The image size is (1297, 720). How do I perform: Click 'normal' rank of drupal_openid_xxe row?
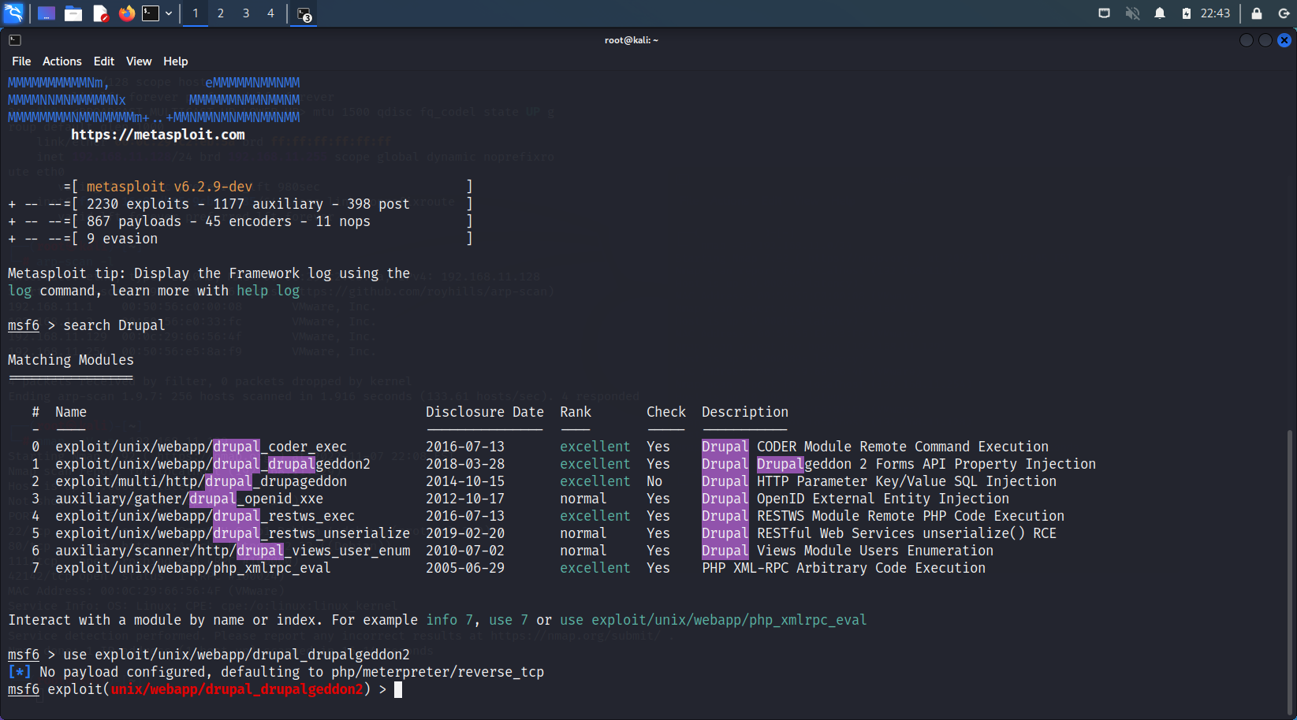(x=583, y=499)
